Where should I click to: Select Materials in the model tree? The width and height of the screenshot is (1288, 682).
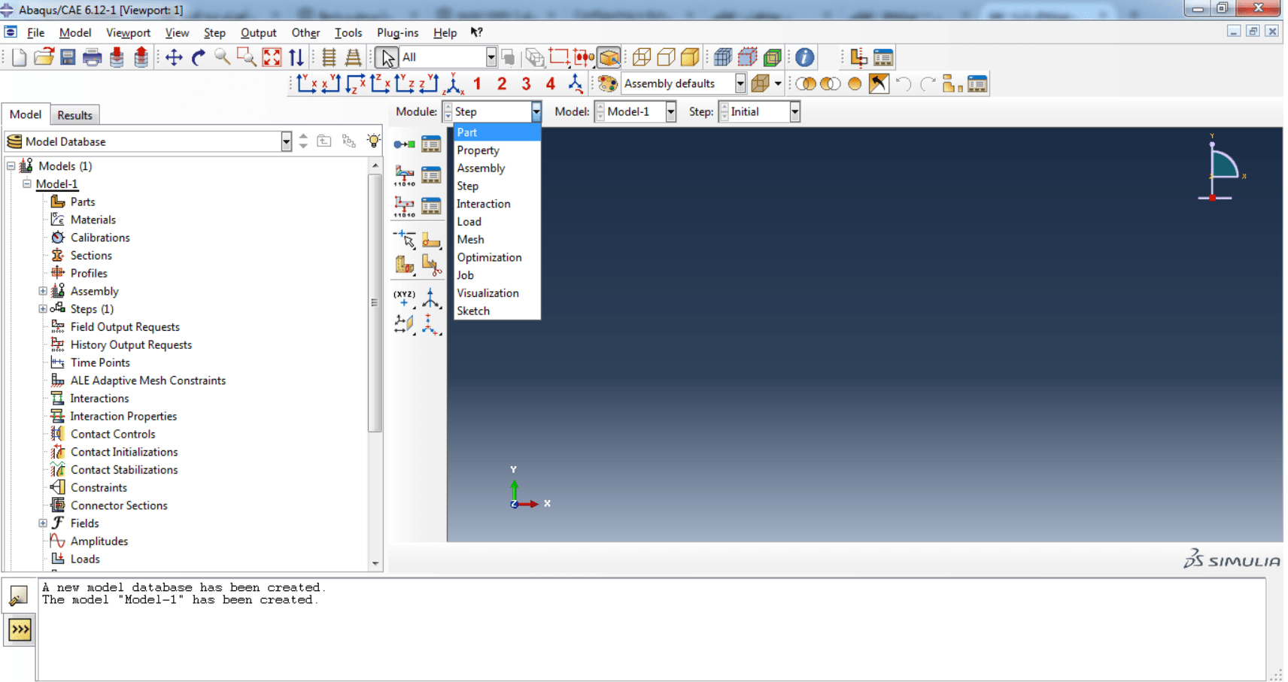93,220
